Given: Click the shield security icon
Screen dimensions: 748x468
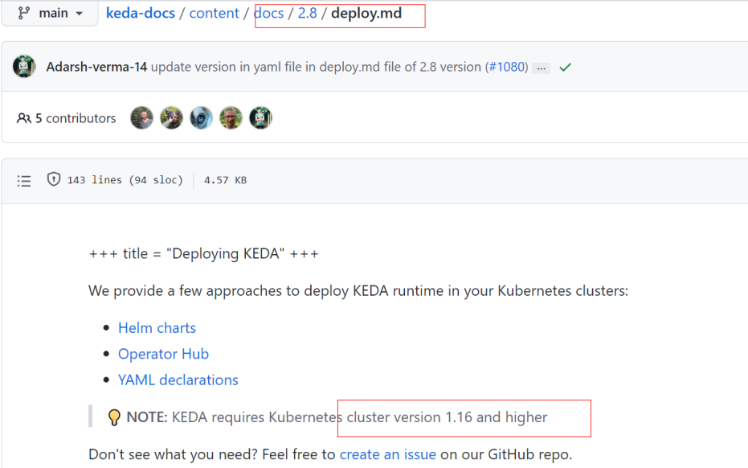Looking at the screenshot, I should pos(53,179).
